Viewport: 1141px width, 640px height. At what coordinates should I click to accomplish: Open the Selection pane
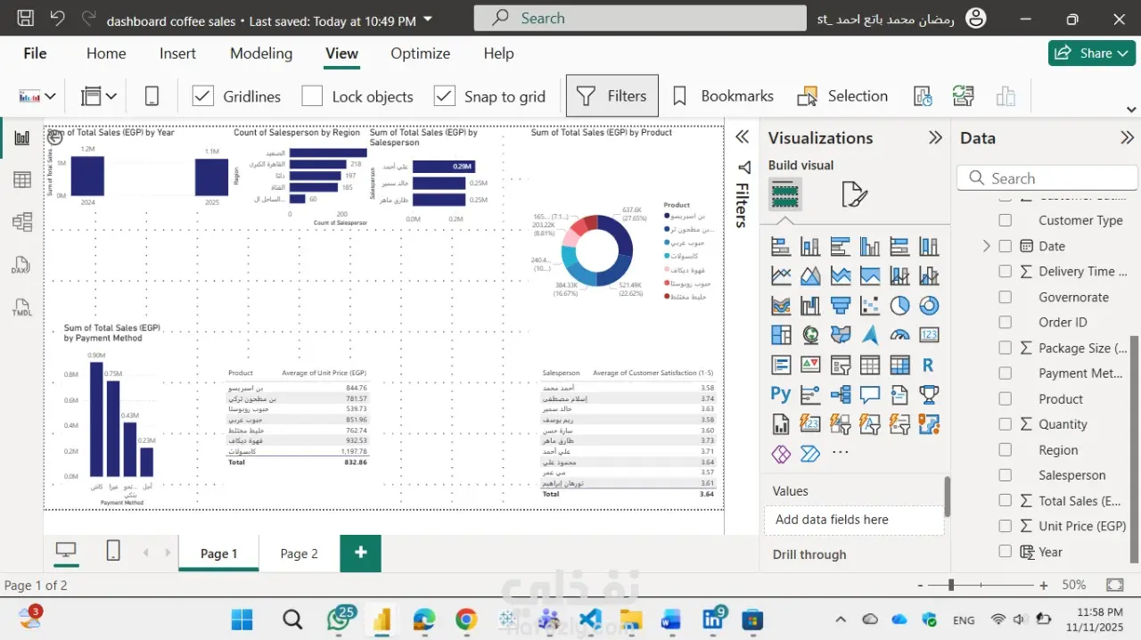point(842,95)
